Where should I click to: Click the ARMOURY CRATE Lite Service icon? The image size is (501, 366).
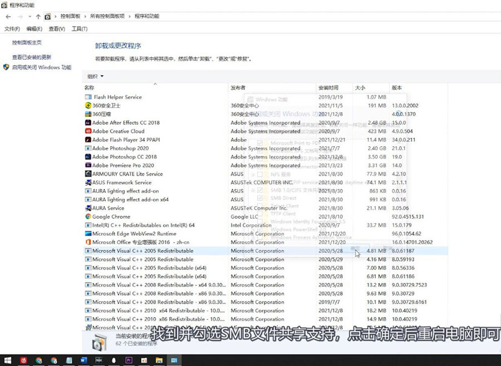click(88, 174)
